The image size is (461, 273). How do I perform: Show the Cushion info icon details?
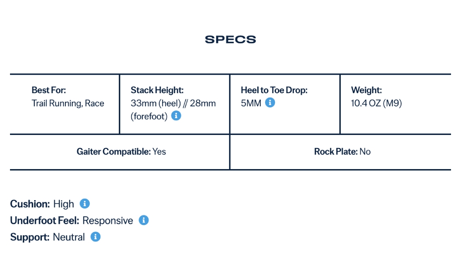coord(85,204)
